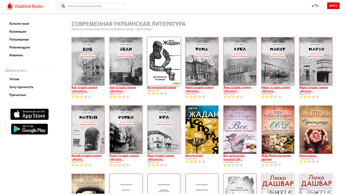This screenshot has width=347, height=195.
Task: Click star rating under Одного разу book
Action: click(x=309, y=162)
